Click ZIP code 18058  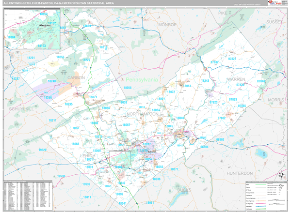pos(128,88)
